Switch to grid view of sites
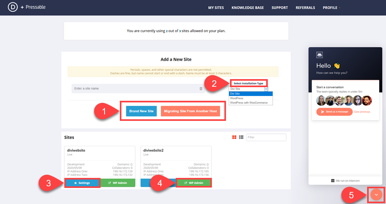The image size is (386, 204). pyautogui.click(x=234, y=137)
